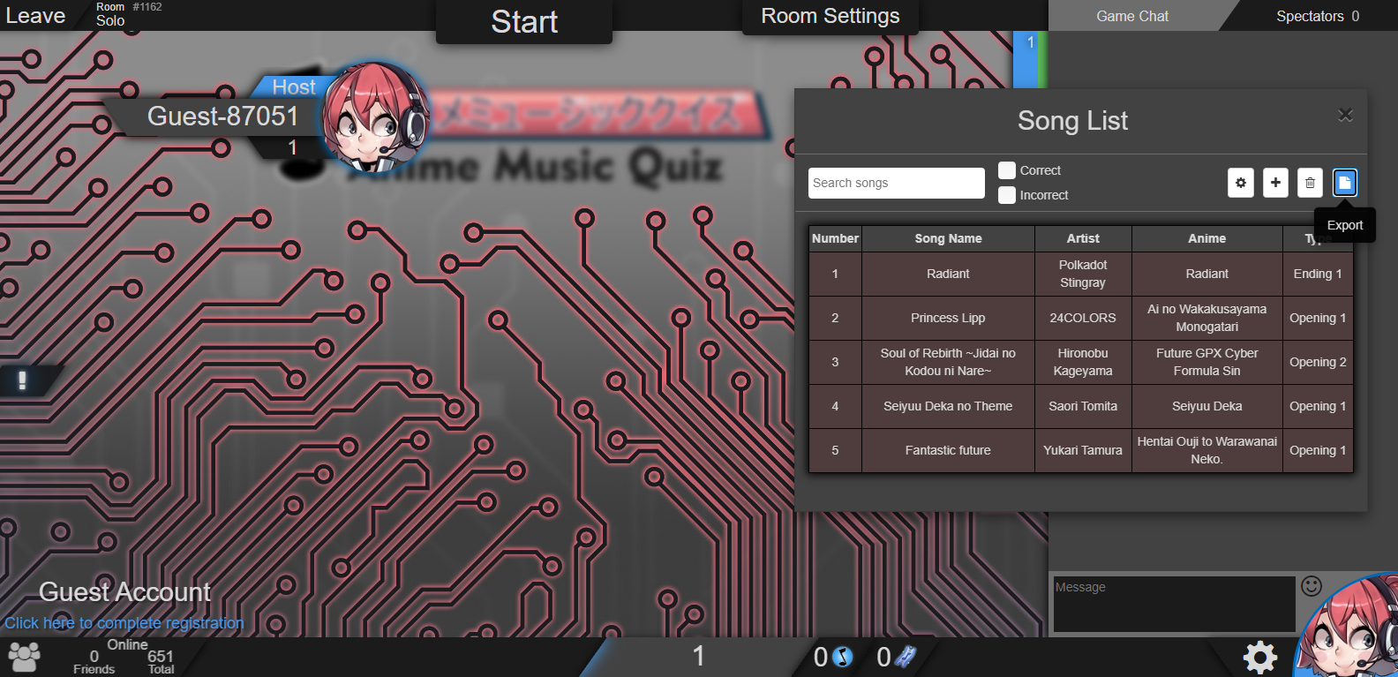Enable the Incorrect filter checkbox

[x=1007, y=195]
